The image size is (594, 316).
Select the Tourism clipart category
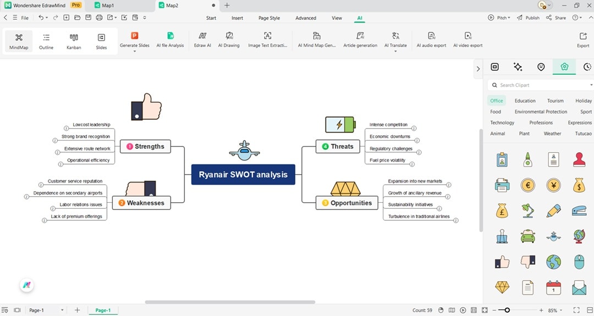555,101
